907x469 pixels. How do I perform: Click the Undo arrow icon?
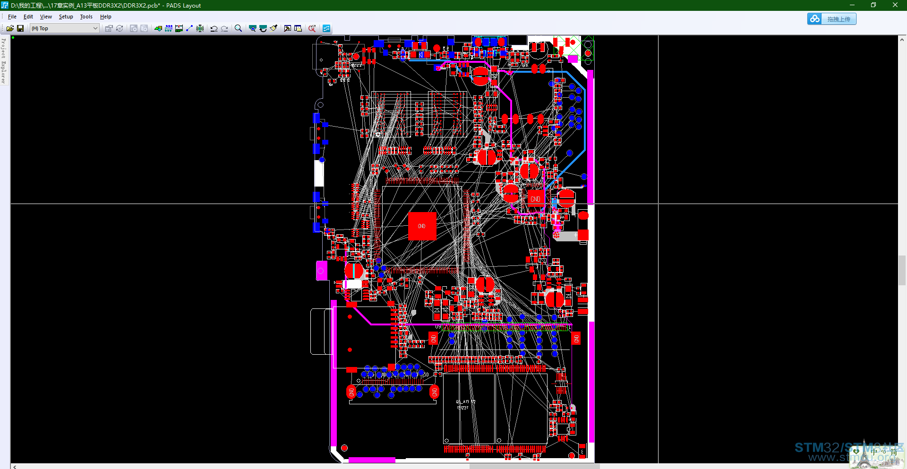[214, 28]
